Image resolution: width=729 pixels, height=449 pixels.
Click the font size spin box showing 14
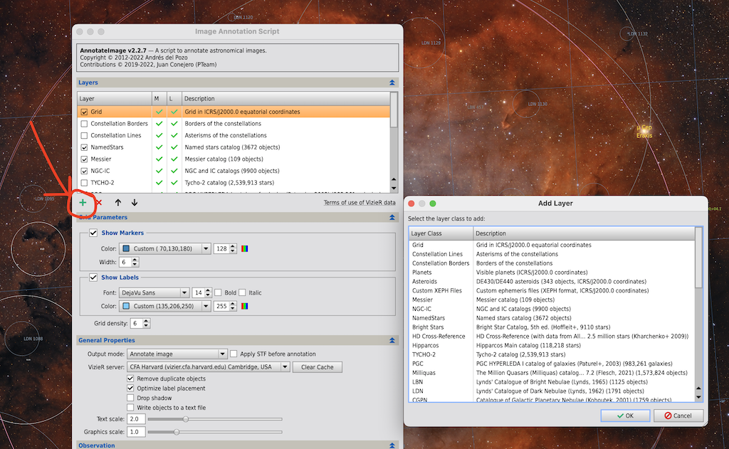click(201, 293)
